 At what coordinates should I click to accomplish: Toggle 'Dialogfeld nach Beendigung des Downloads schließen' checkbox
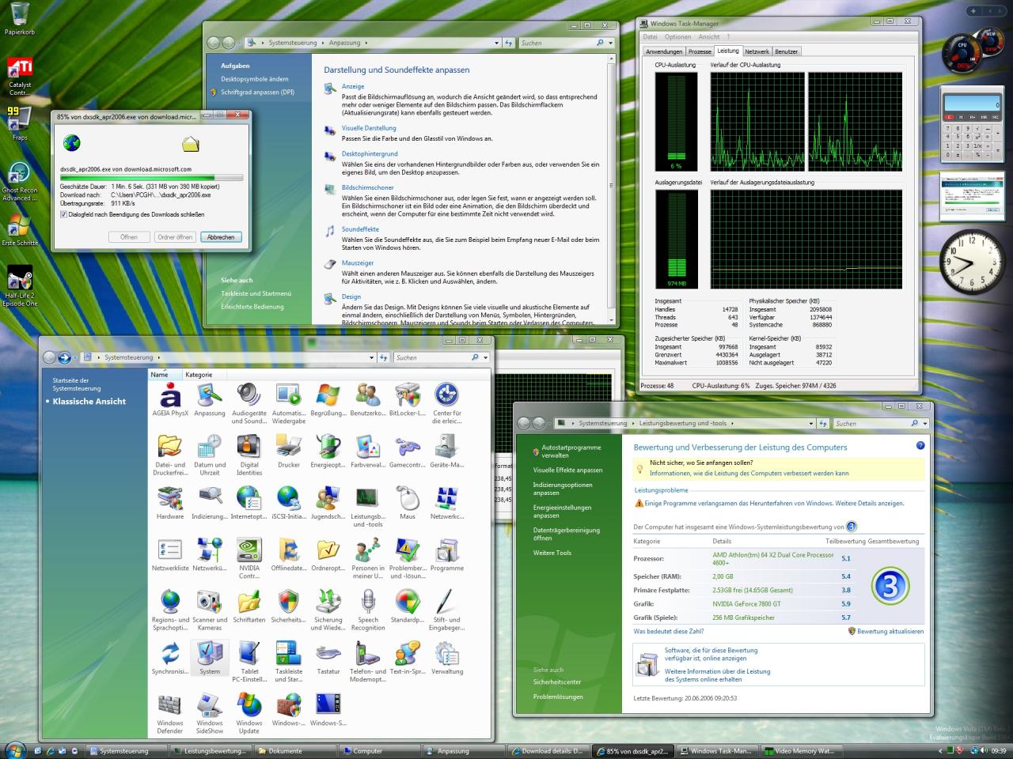click(x=64, y=214)
